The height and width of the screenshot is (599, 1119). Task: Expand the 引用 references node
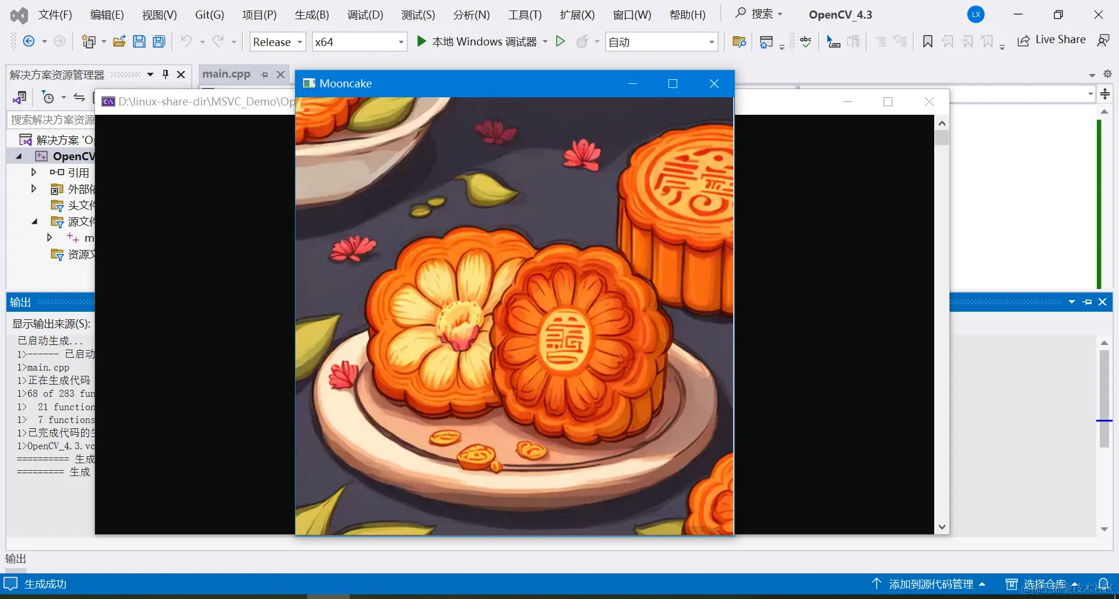coord(34,172)
